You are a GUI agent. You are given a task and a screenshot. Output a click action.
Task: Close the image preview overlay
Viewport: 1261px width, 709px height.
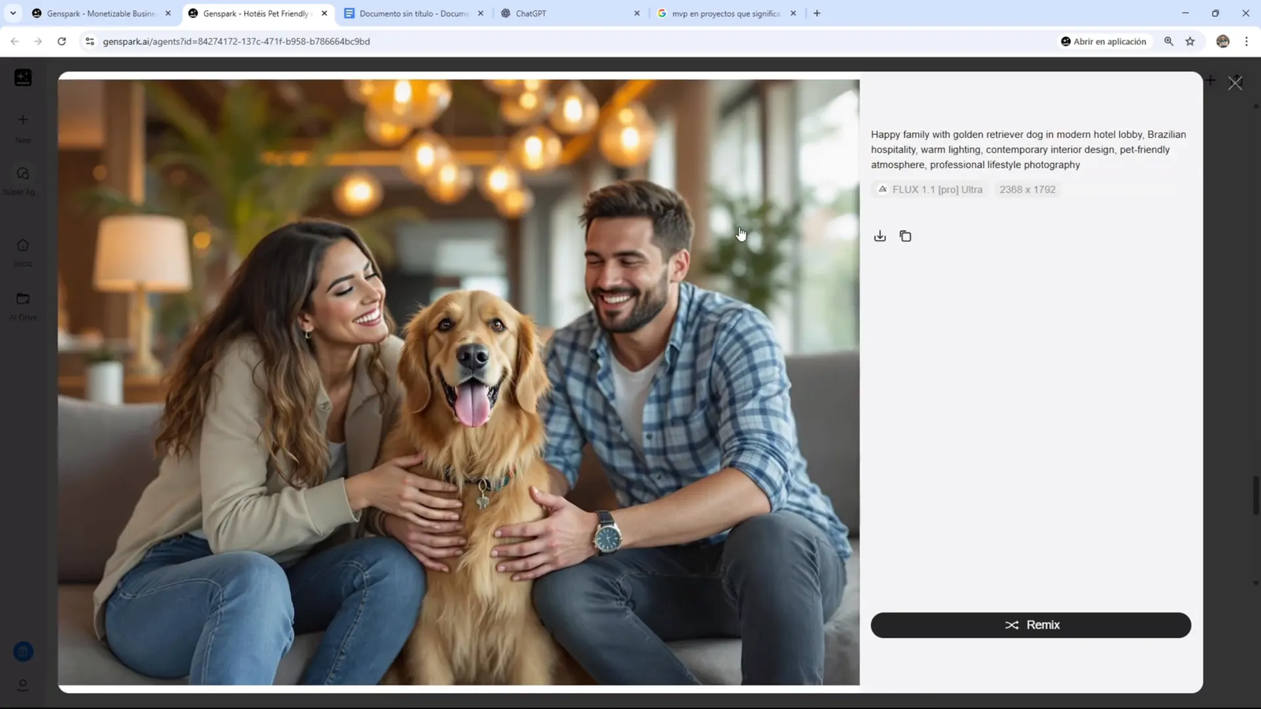pos(1235,83)
